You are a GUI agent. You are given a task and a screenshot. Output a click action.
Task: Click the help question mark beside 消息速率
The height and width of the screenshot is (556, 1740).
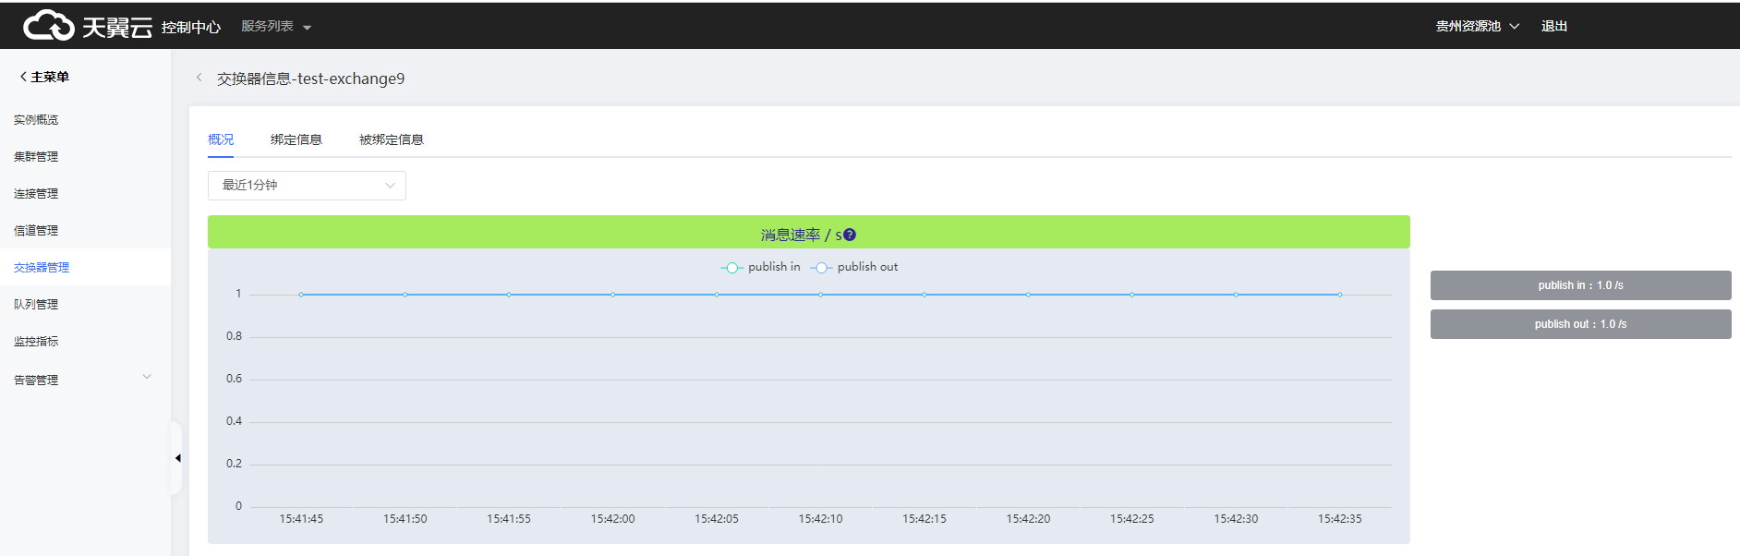click(850, 235)
